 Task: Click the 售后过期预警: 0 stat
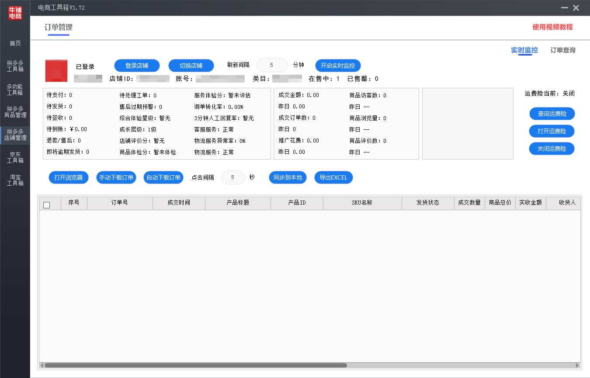click(141, 107)
